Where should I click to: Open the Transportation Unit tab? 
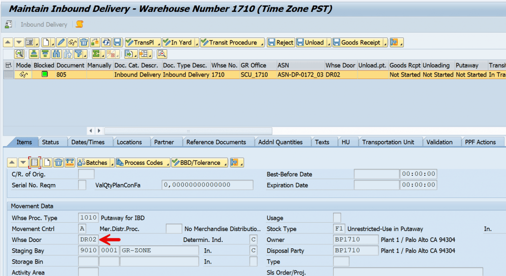tap(388, 142)
